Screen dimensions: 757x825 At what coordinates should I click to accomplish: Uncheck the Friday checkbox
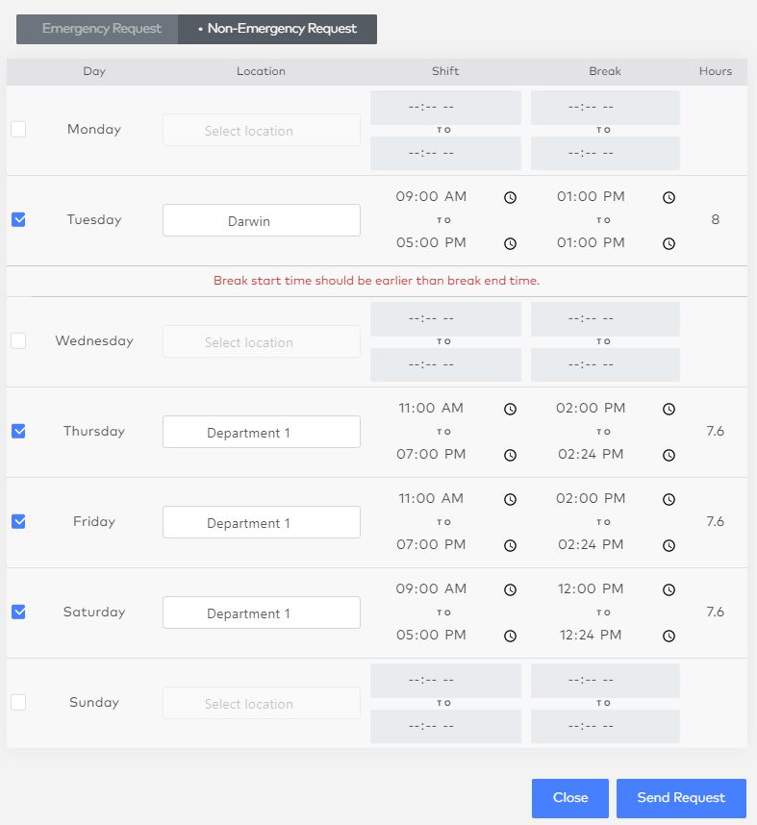[18, 521]
